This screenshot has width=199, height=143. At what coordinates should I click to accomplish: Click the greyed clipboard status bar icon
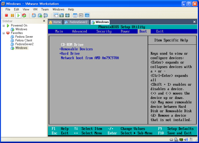[x=191, y=139]
